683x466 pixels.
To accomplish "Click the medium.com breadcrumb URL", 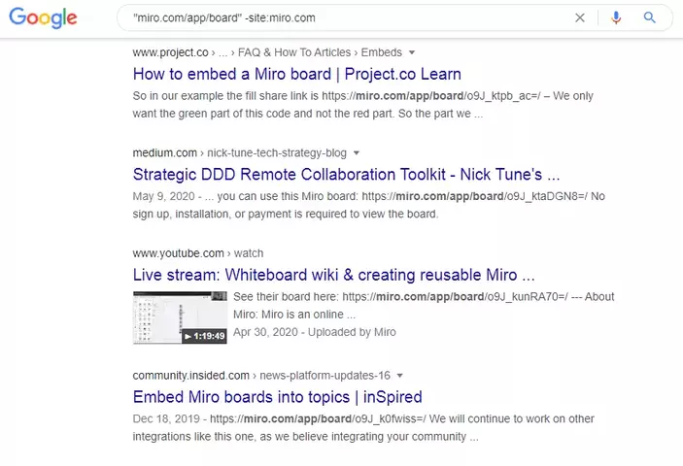I will pos(164,153).
